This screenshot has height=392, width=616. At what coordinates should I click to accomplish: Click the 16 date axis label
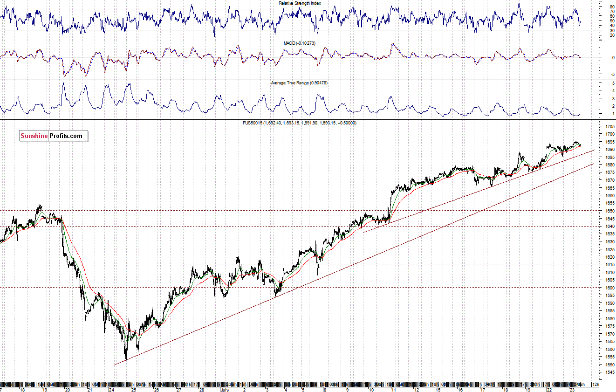[460, 390]
